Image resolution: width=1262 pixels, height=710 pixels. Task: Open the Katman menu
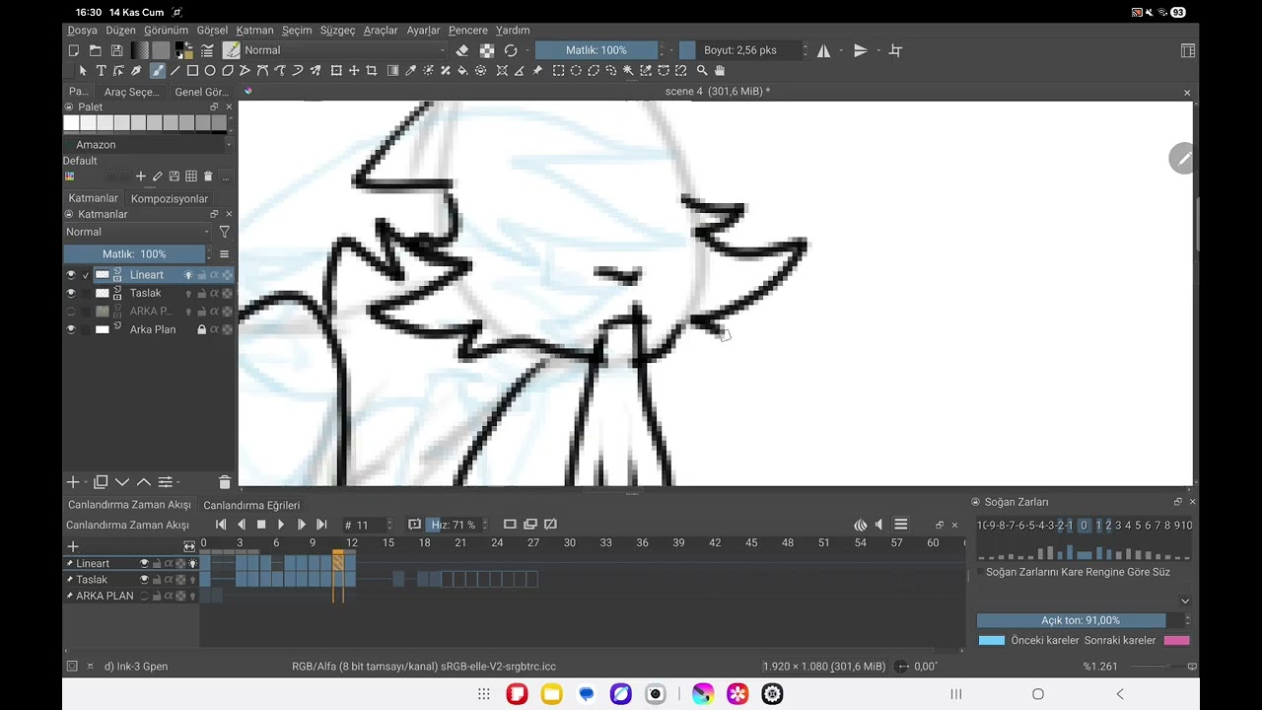(x=254, y=31)
